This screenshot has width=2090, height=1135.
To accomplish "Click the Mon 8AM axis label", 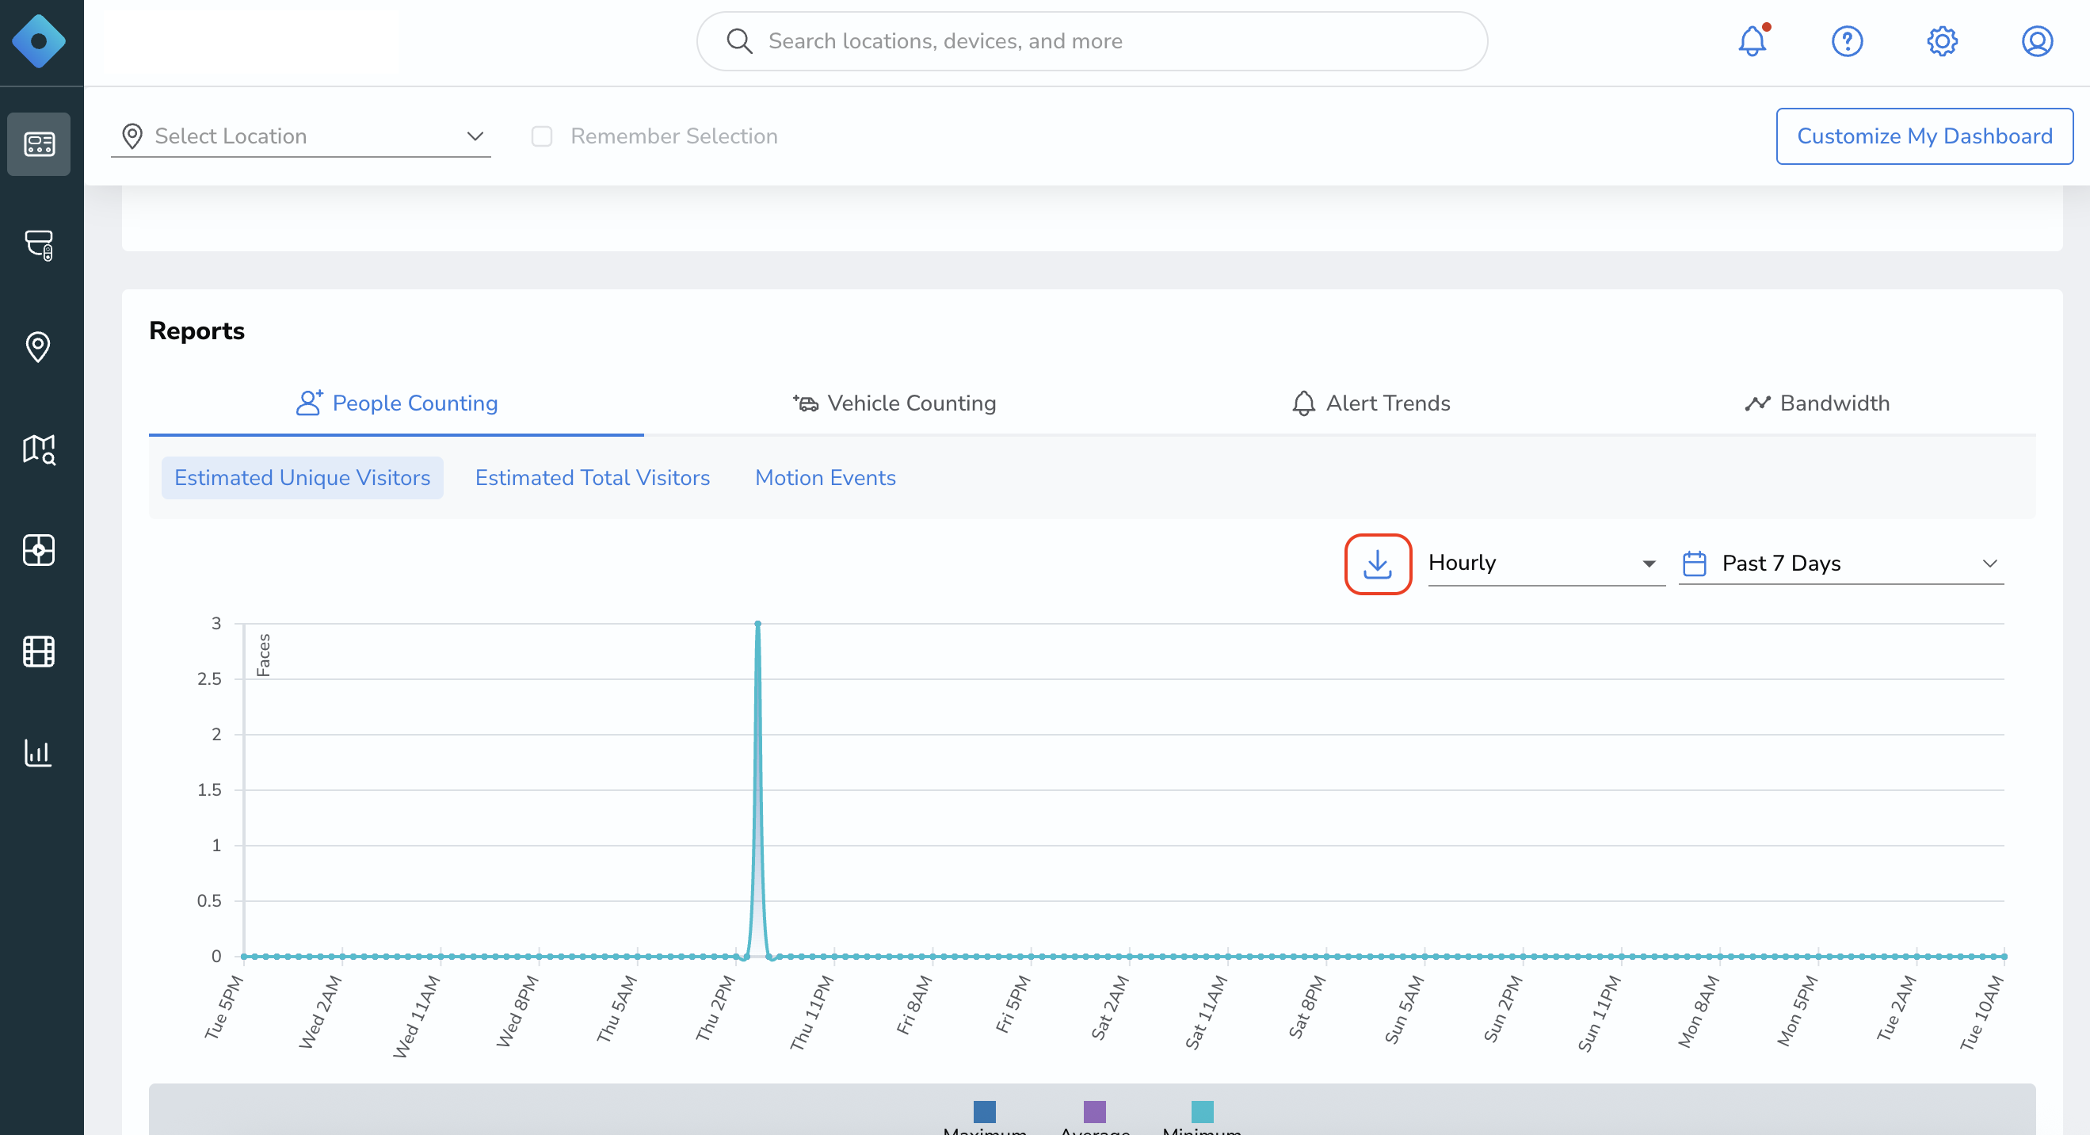I will click(1698, 1011).
